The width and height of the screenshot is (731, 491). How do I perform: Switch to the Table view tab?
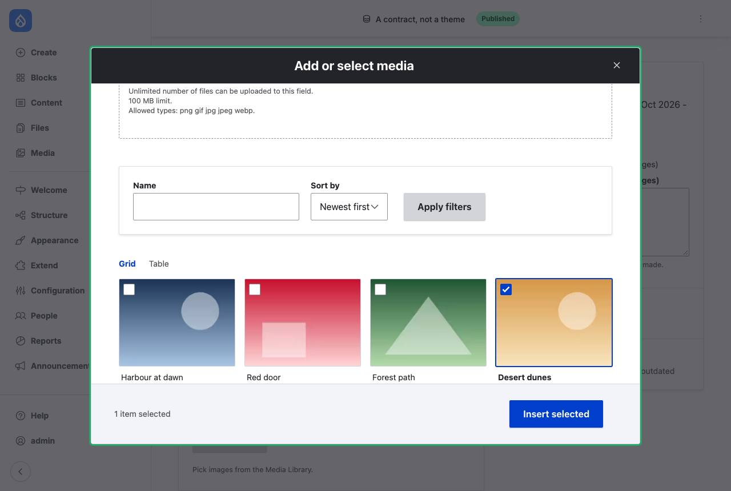coord(159,264)
